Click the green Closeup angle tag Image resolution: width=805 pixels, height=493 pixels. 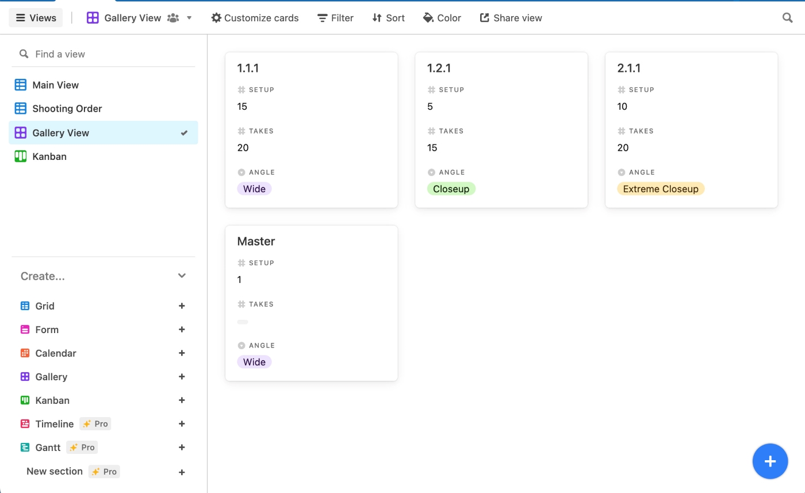[x=451, y=189]
